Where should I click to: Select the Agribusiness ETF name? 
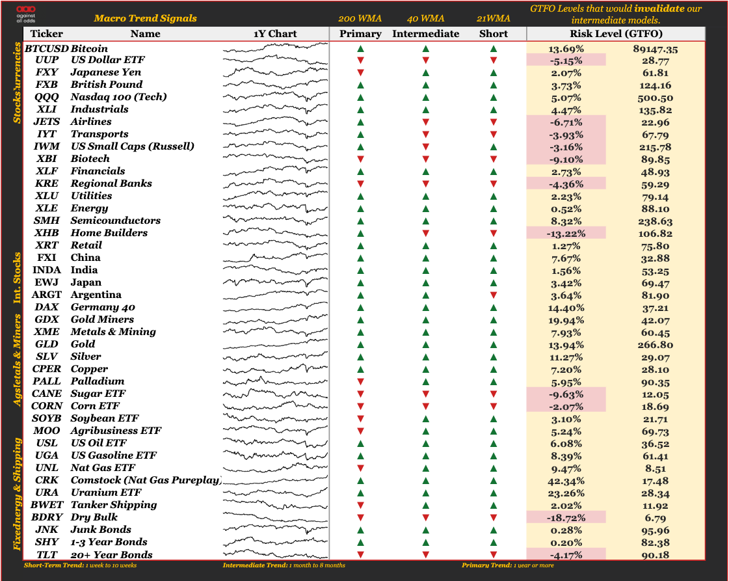(x=116, y=431)
